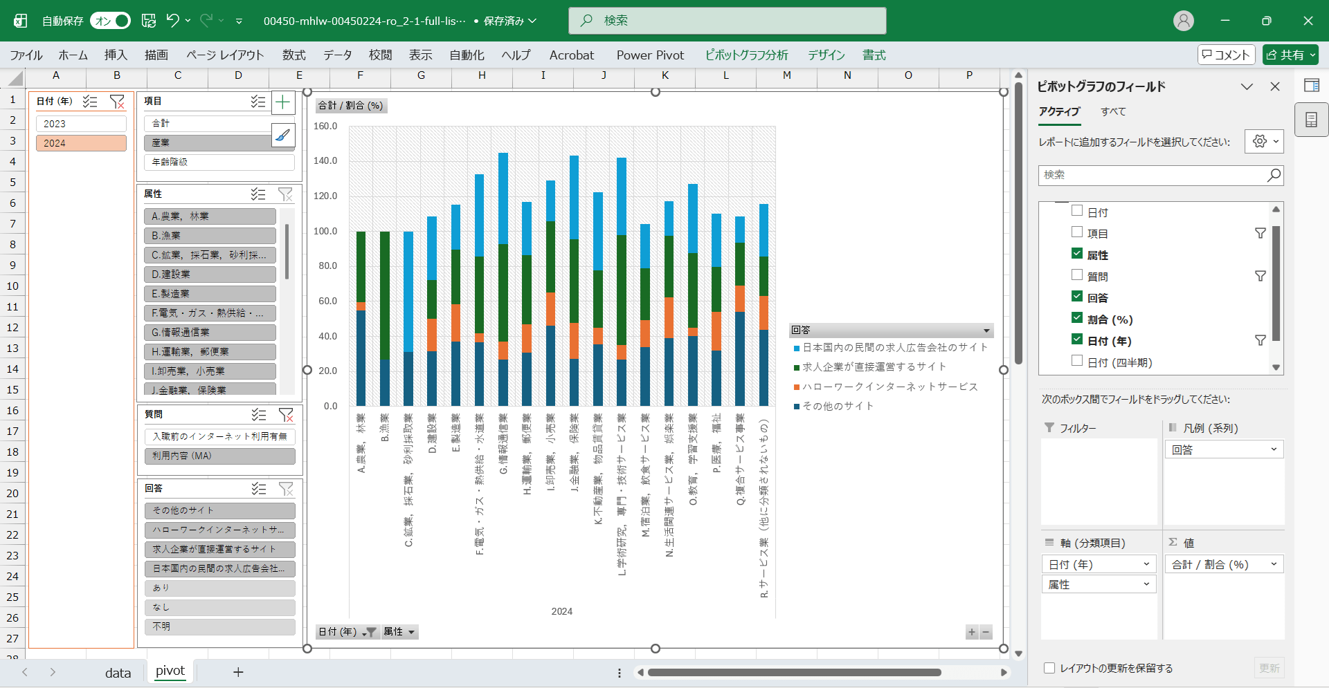Clear filter on 日付 (年) slicer
Screen dimensions: 1329x688
pyautogui.click(x=118, y=102)
